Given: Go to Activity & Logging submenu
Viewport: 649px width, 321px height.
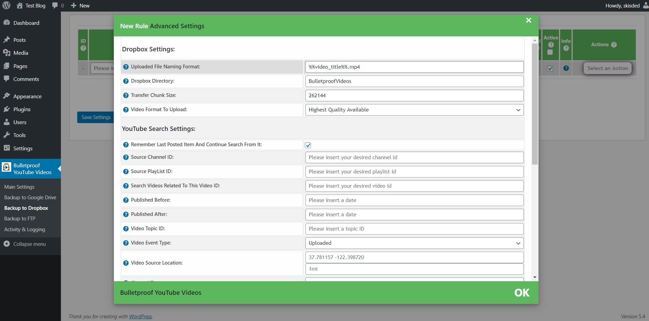Looking at the screenshot, I should click(x=24, y=229).
